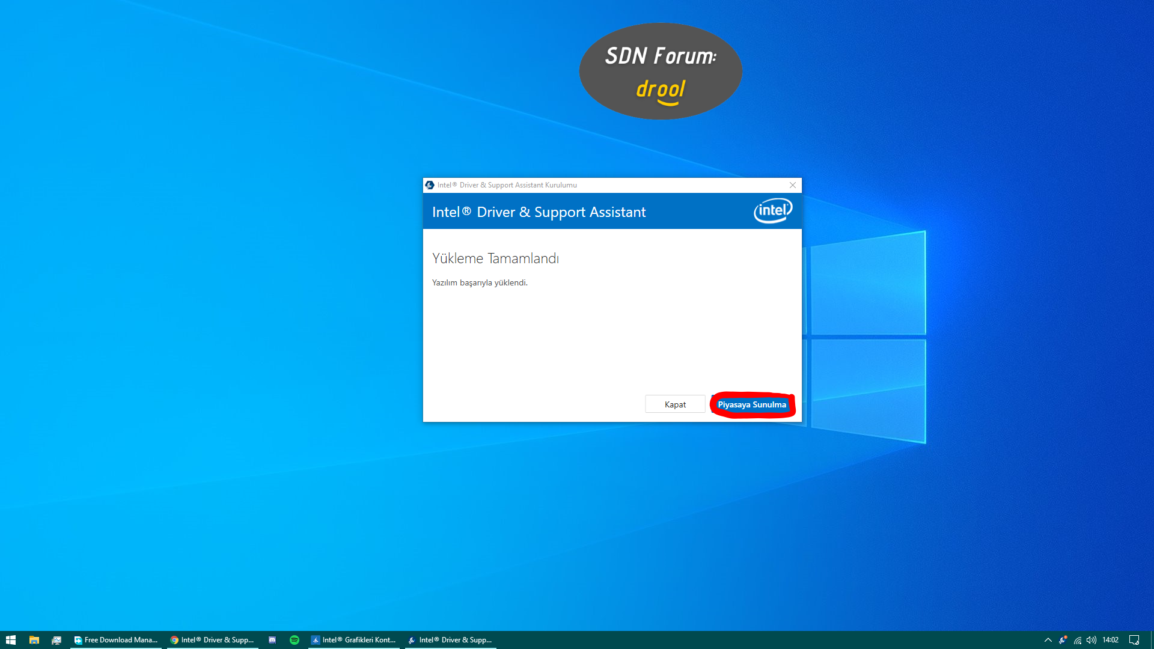Viewport: 1154px width, 649px height.
Task: Click Intel Driver Assistant tray icon
Action: pyautogui.click(x=1063, y=640)
